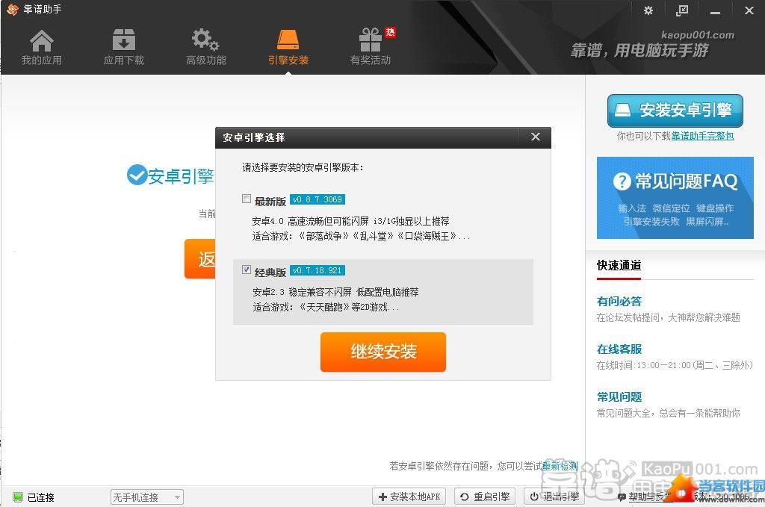765x507 pixels.
Task: Click the skin/compact mode icon in title bar
Action: point(681,10)
